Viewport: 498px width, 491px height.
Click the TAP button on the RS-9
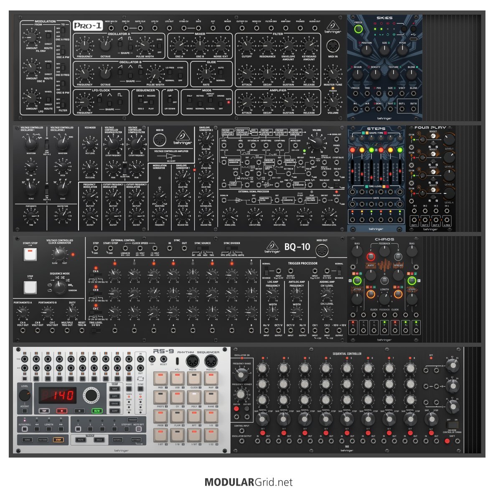click(x=44, y=411)
